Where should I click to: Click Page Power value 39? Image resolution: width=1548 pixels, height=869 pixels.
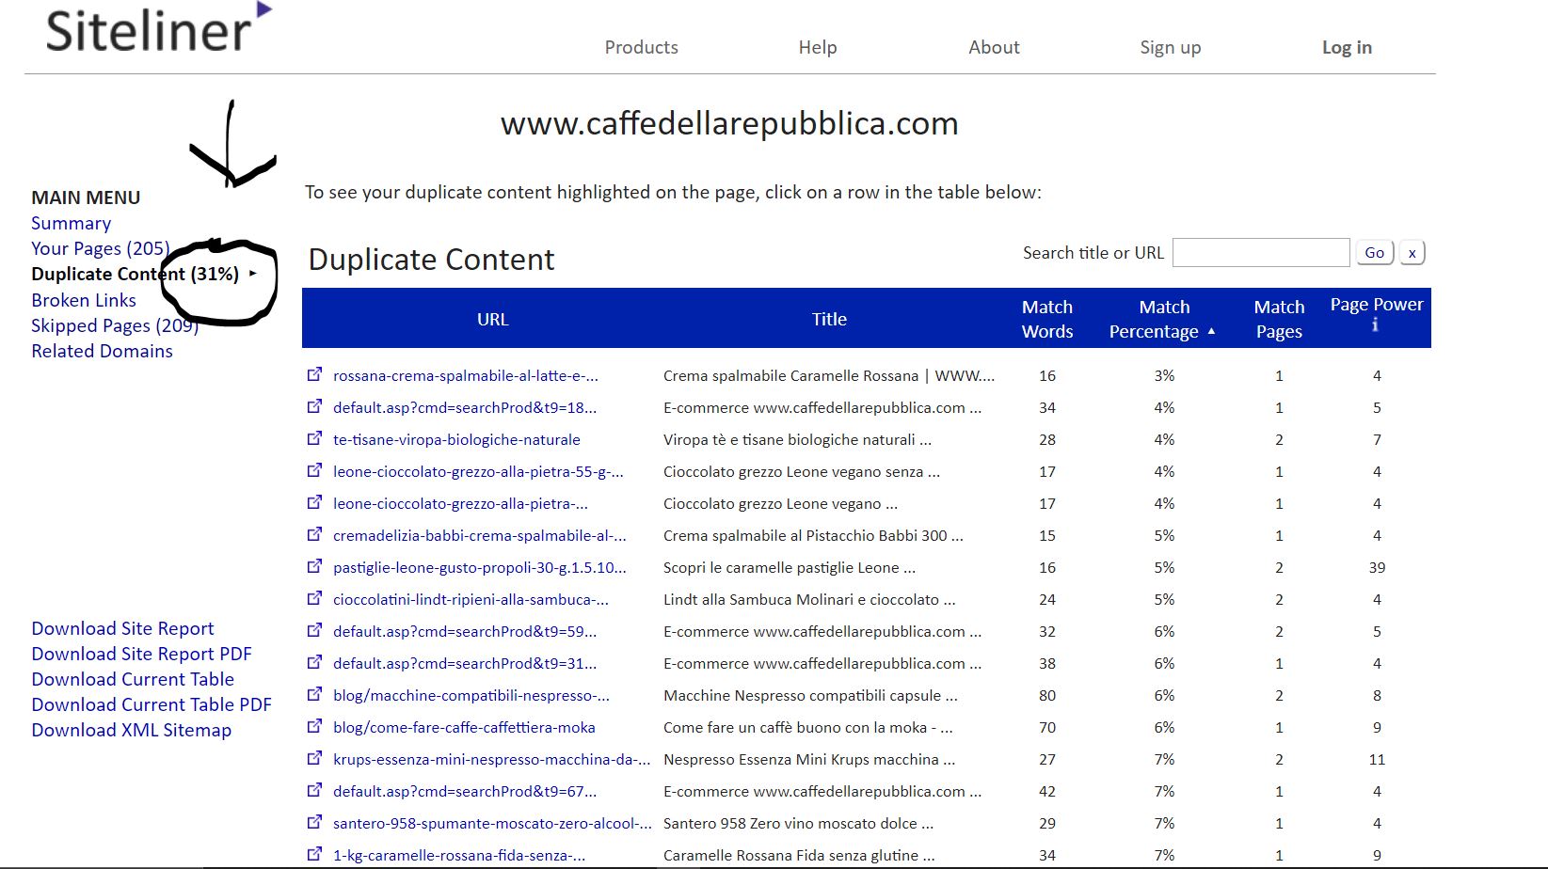coord(1377,567)
